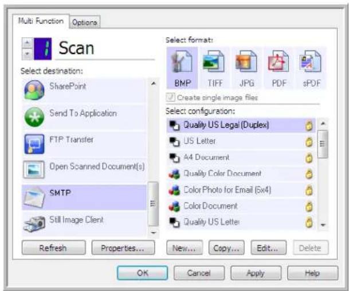The width and height of the screenshot is (349, 291).
Task: Open Help from the dialog
Action: (x=312, y=273)
